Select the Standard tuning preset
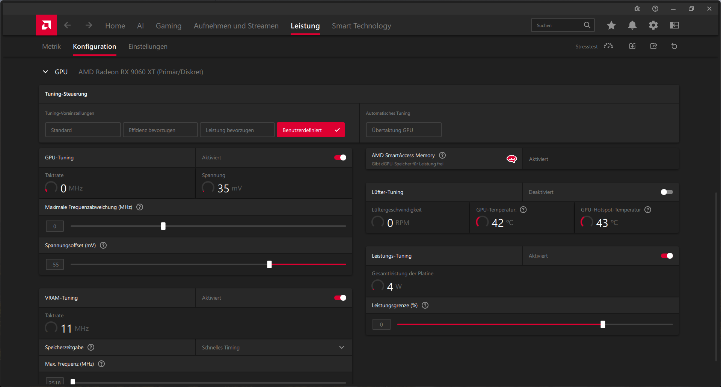The image size is (721, 387). point(83,130)
